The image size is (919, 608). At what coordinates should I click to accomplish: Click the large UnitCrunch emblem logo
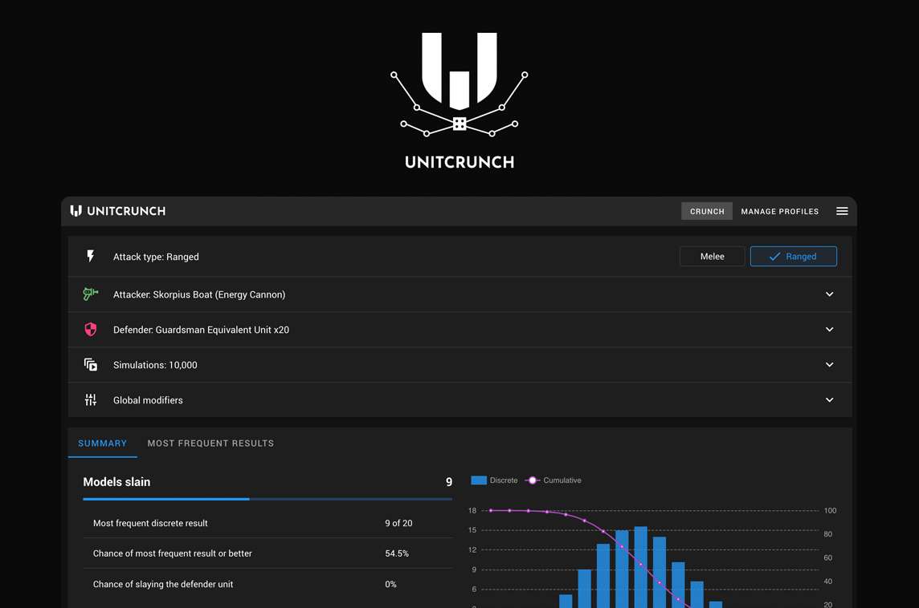click(459, 85)
